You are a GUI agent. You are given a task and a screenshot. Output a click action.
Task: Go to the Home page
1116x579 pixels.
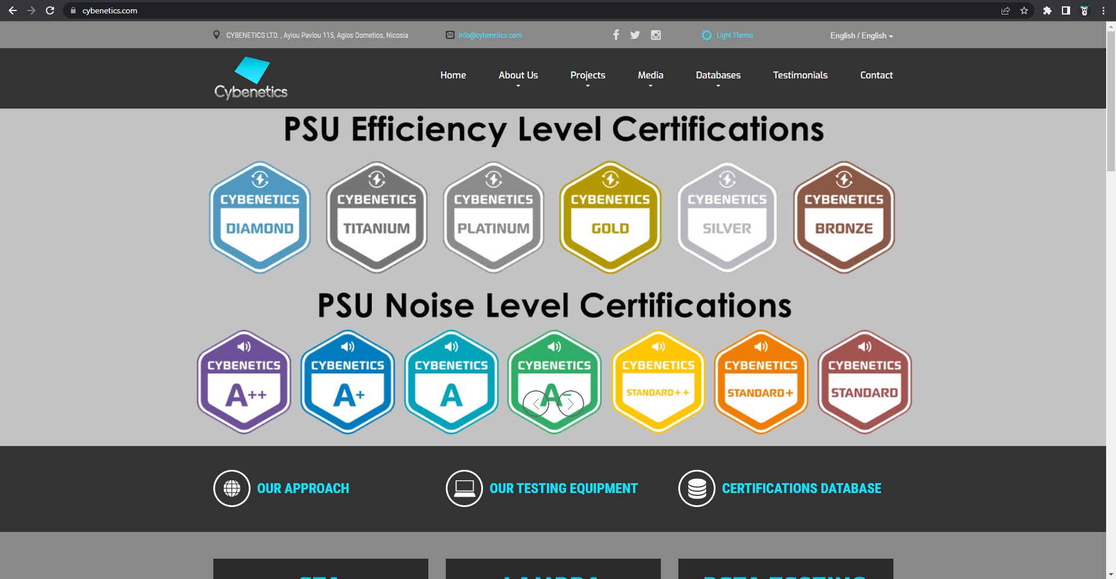453,75
